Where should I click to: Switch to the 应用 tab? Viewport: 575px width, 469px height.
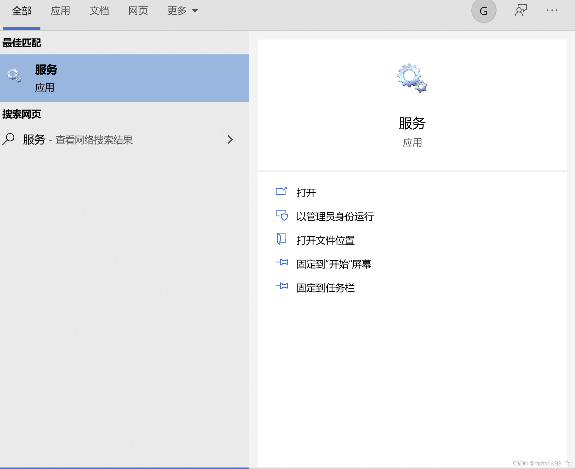pos(60,11)
